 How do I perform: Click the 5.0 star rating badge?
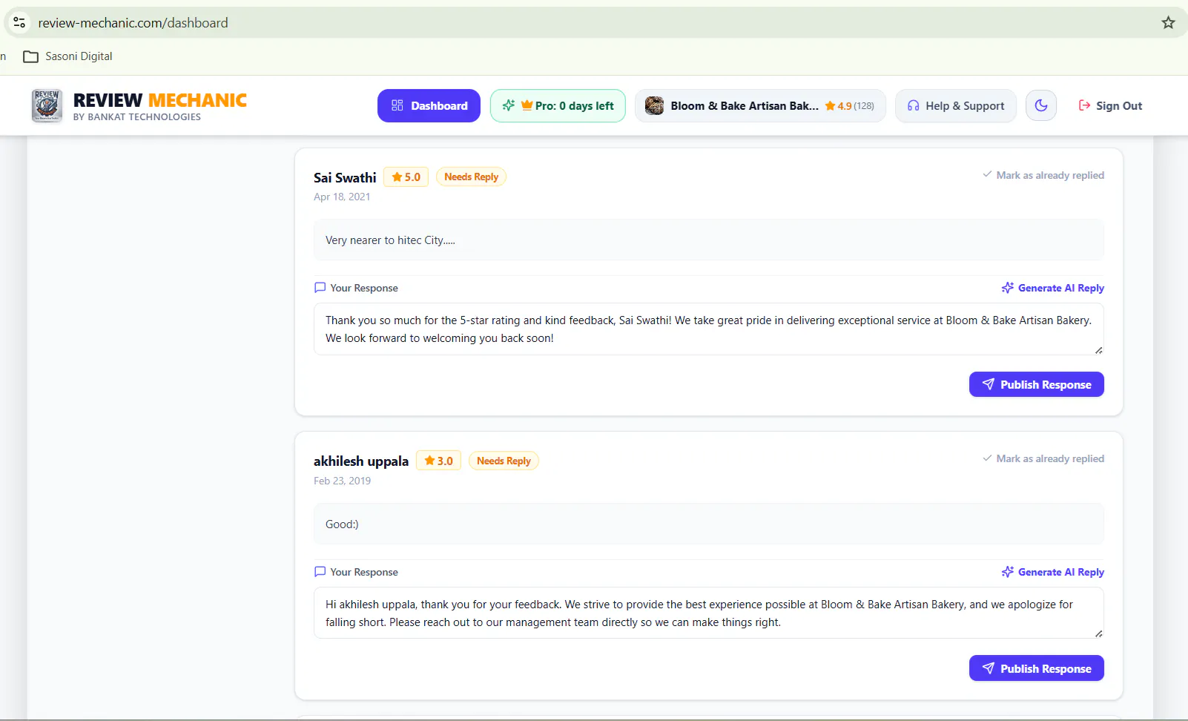click(x=406, y=177)
